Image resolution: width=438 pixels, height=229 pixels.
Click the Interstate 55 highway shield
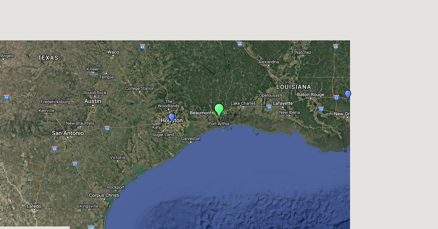click(336, 46)
